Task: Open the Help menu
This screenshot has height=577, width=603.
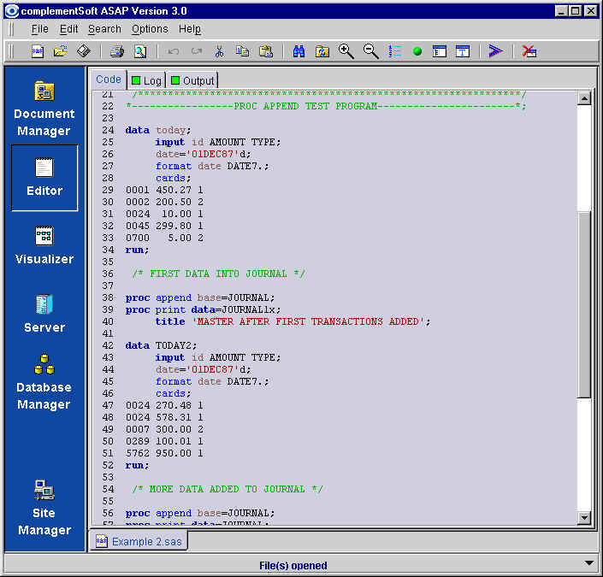Action: (x=190, y=29)
